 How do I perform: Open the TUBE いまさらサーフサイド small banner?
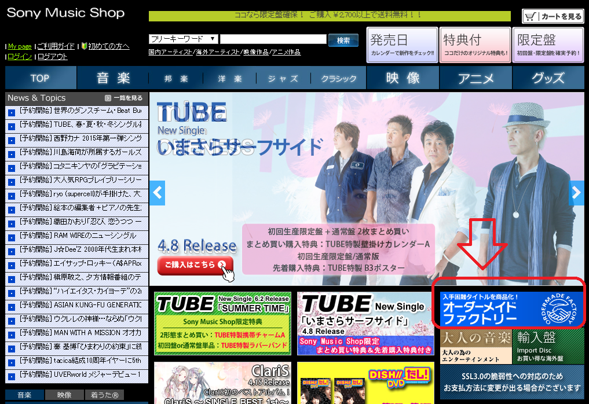[x=365, y=324]
